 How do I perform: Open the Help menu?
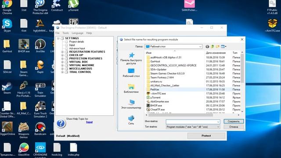[89, 33]
